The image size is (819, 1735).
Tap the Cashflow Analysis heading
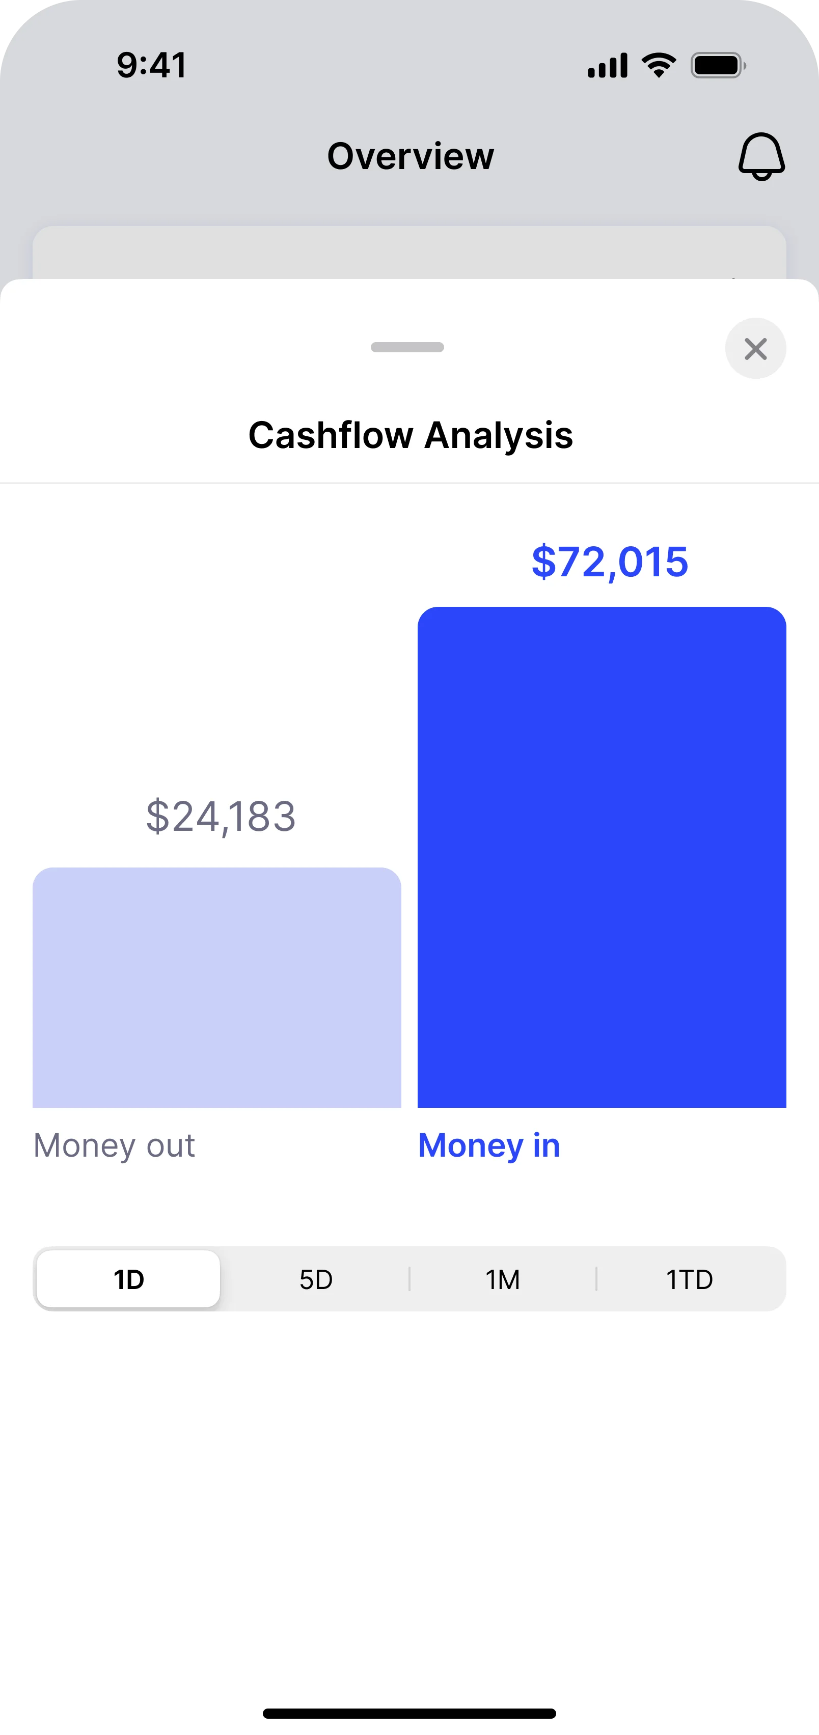(x=410, y=435)
